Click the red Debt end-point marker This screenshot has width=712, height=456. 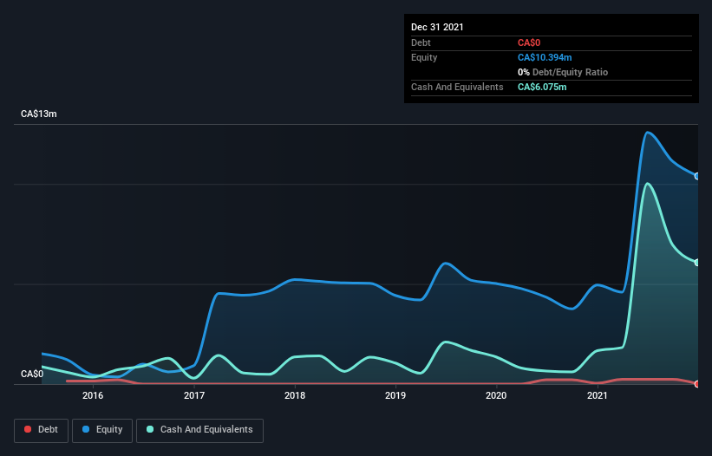[697, 384]
